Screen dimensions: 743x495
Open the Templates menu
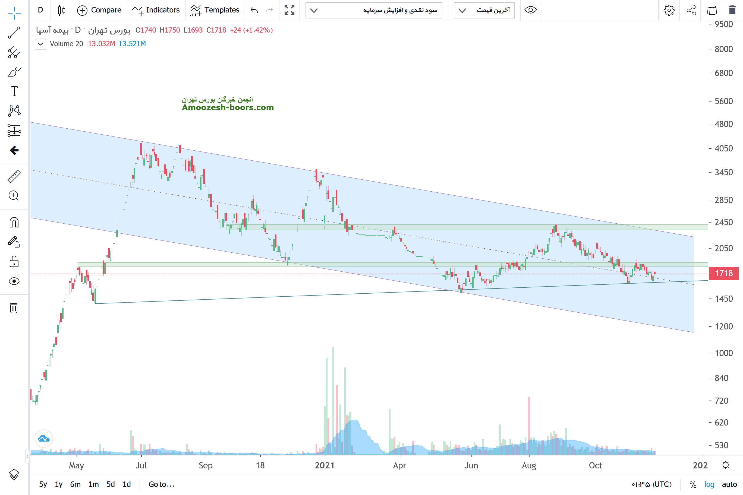pyautogui.click(x=215, y=10)
